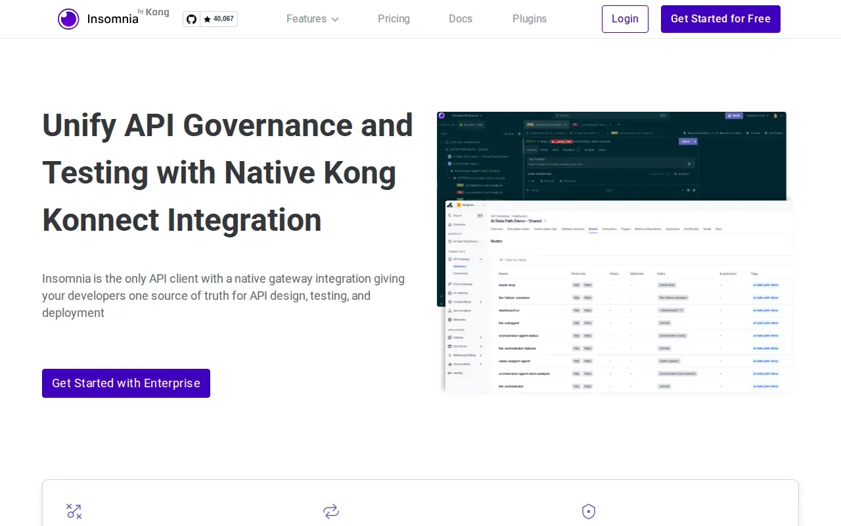This screenshot has width=841, height=526.
Task: Click the "Unify API Governance" headline
Action: (x=228, y=172)
